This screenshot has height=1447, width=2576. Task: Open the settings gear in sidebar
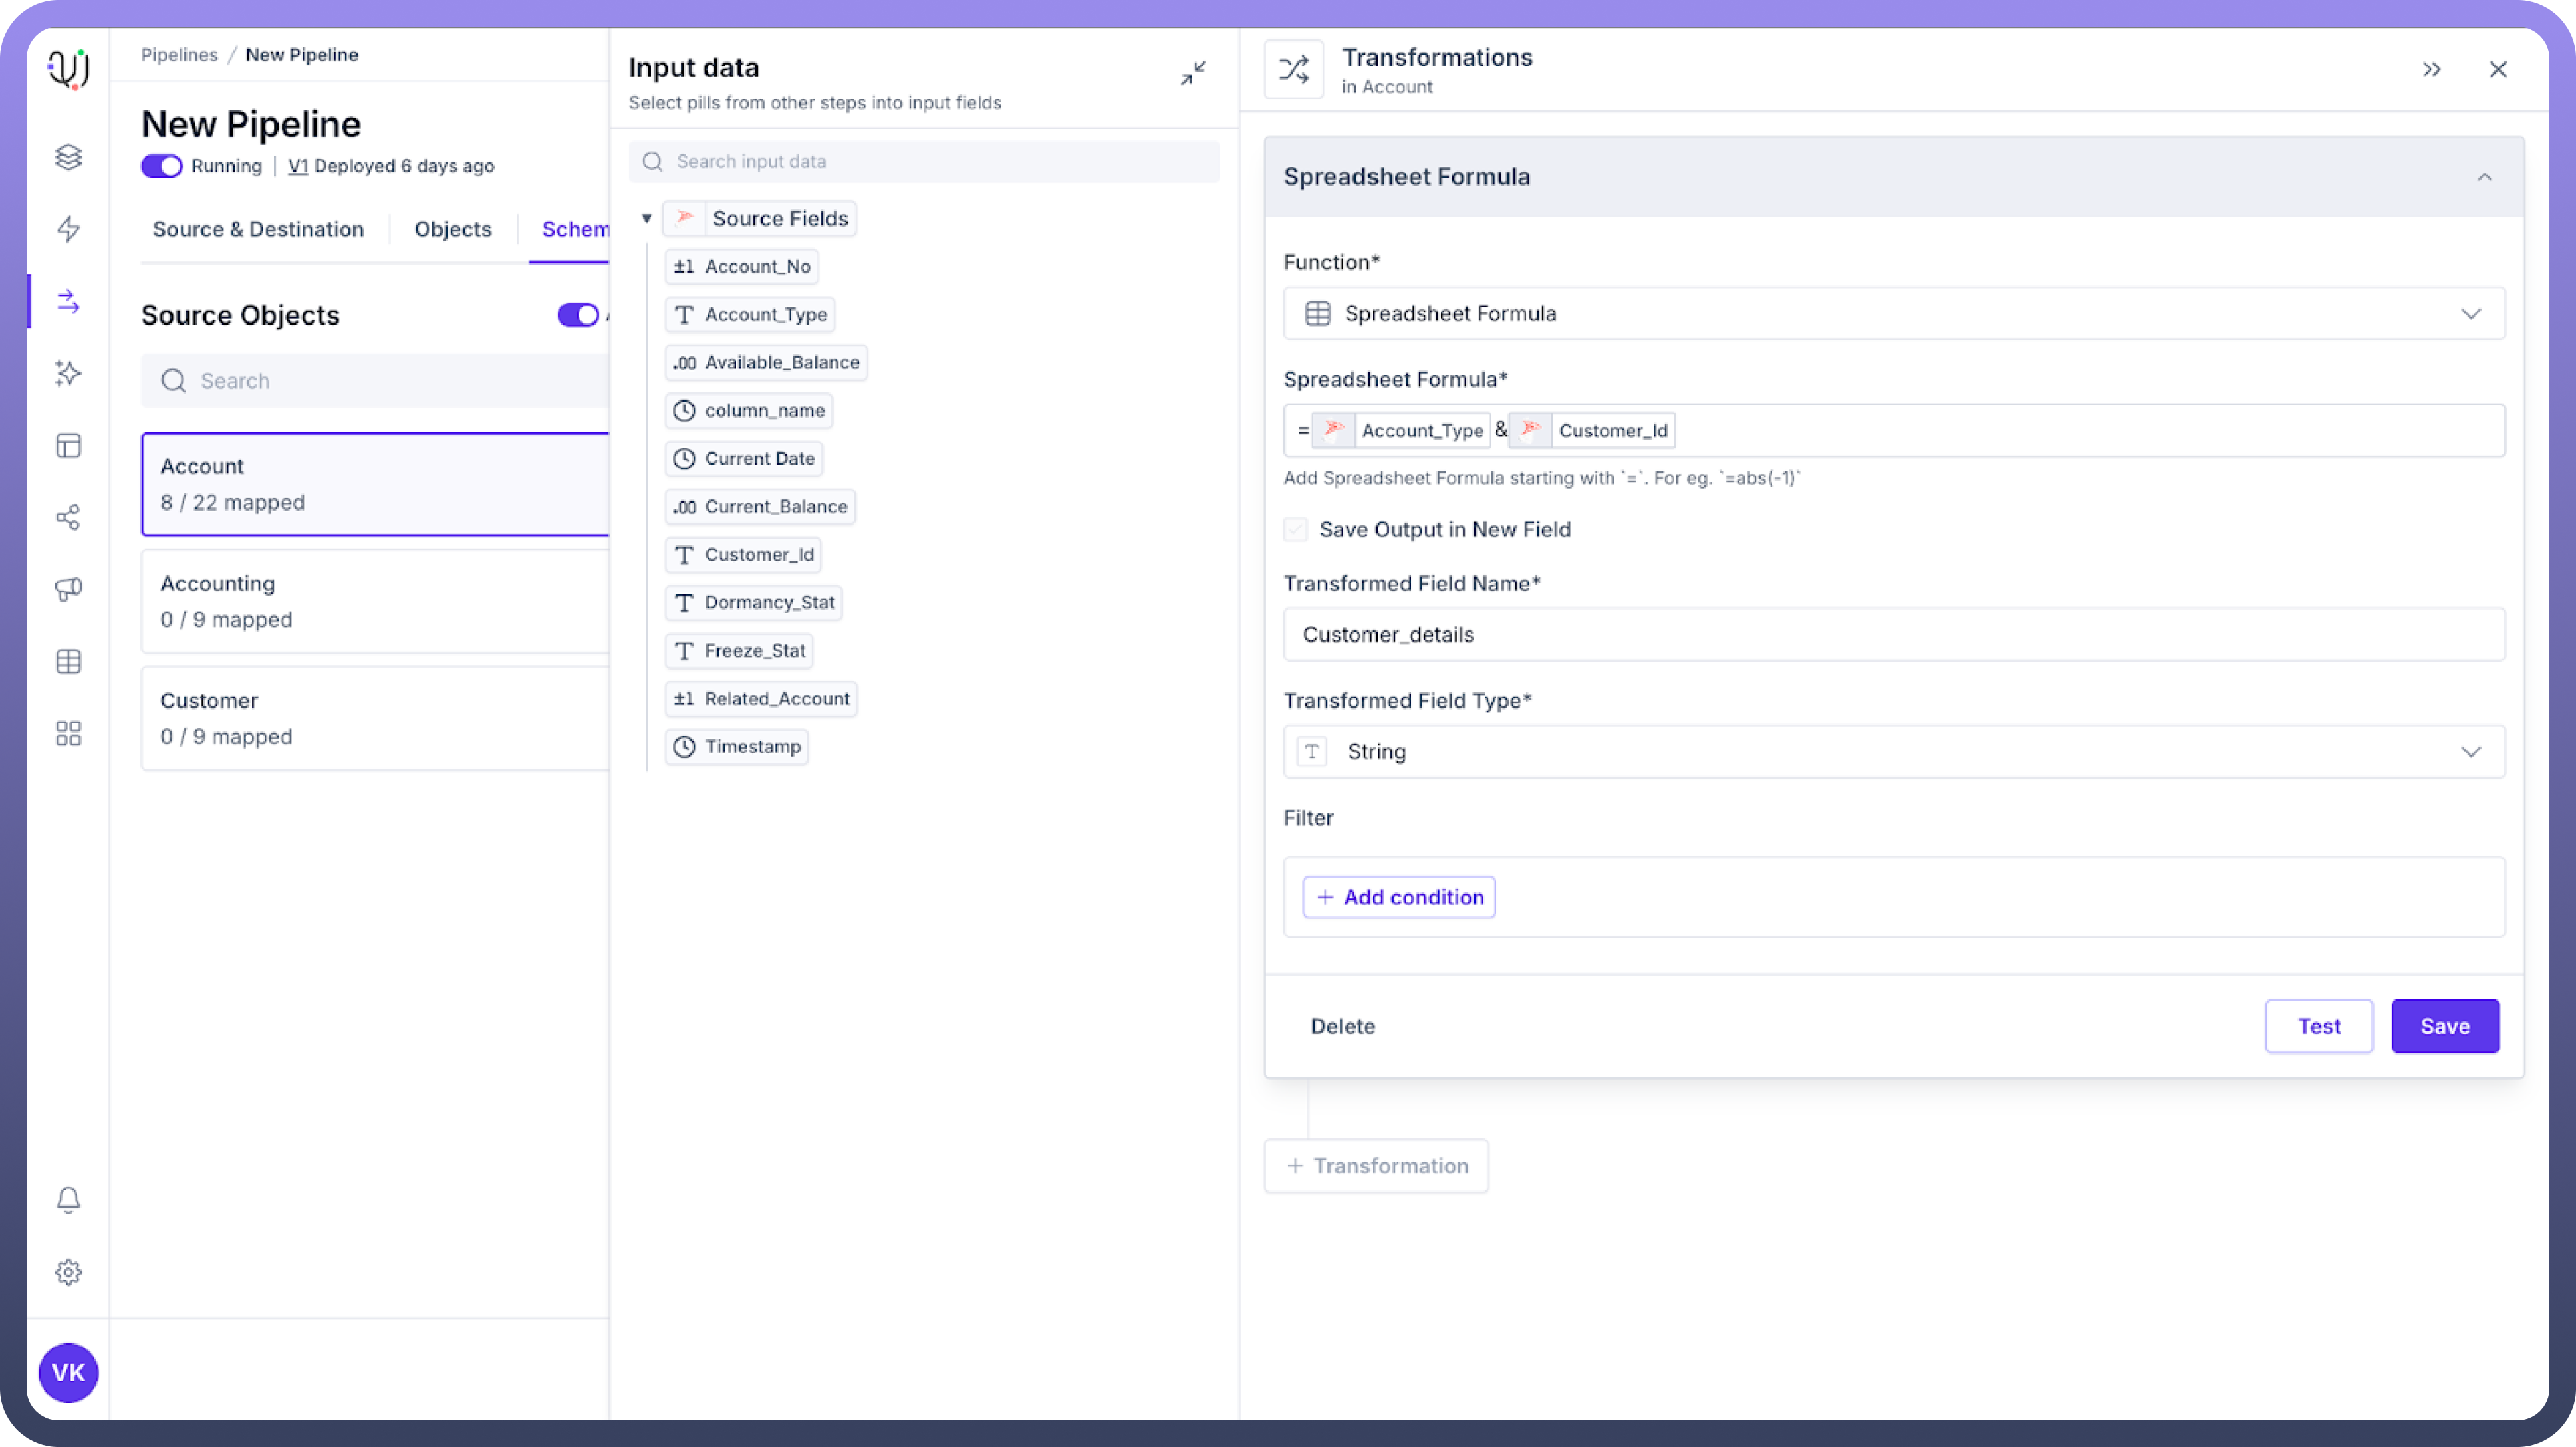point(68,1272)
